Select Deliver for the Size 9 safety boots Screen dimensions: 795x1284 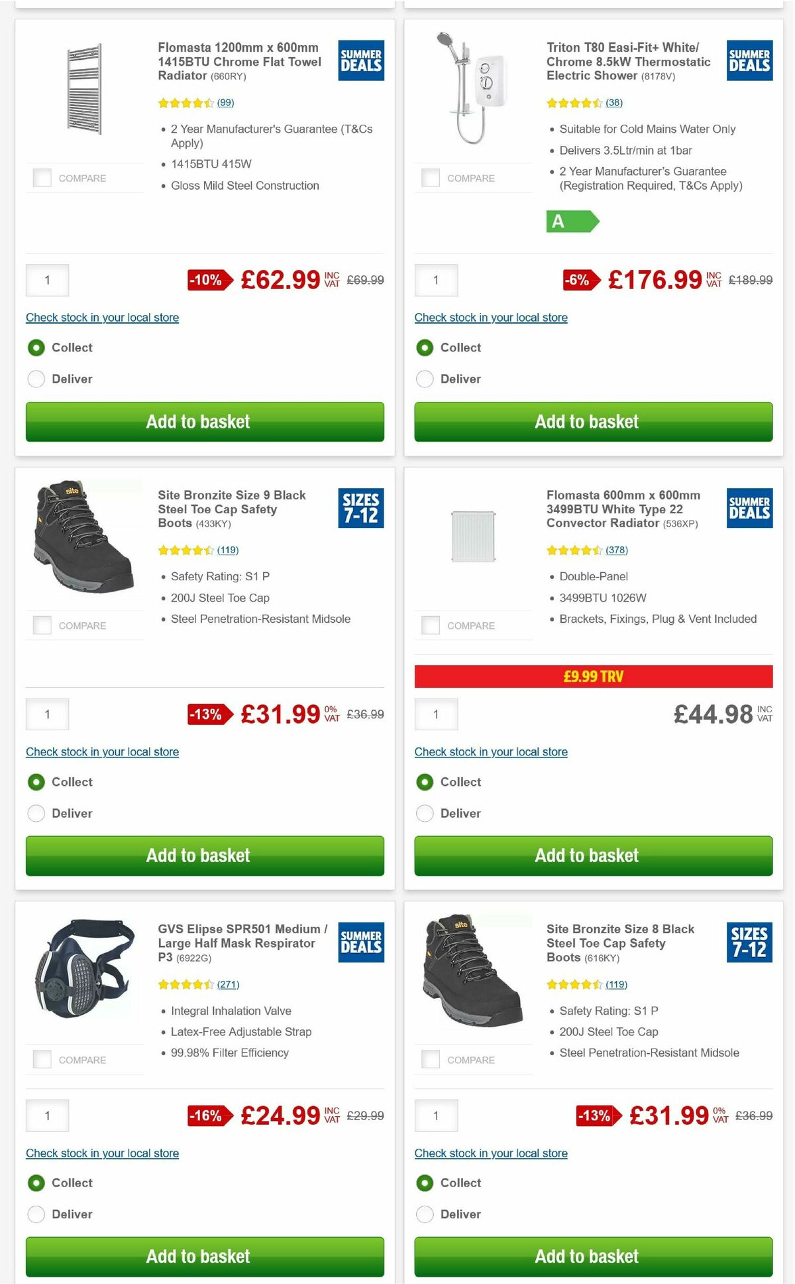click(36, 813)
